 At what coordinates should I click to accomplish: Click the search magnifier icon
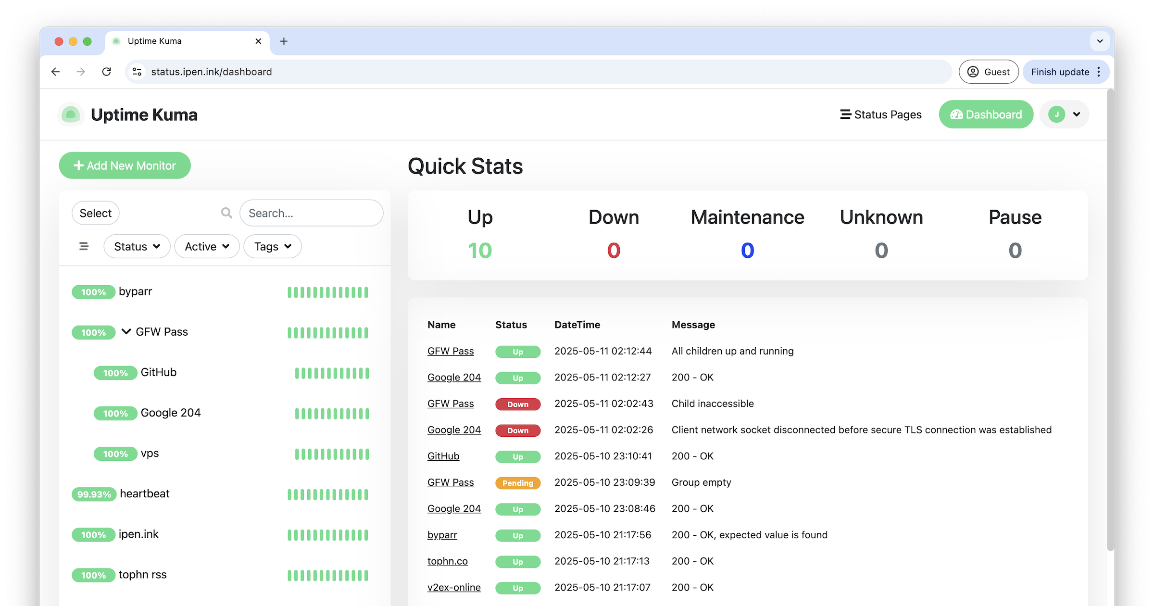click(x=226, y=213)
